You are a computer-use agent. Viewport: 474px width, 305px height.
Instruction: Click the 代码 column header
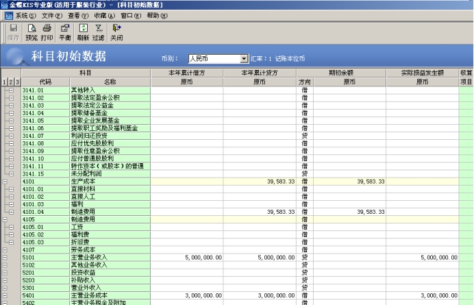pos(45,82)
